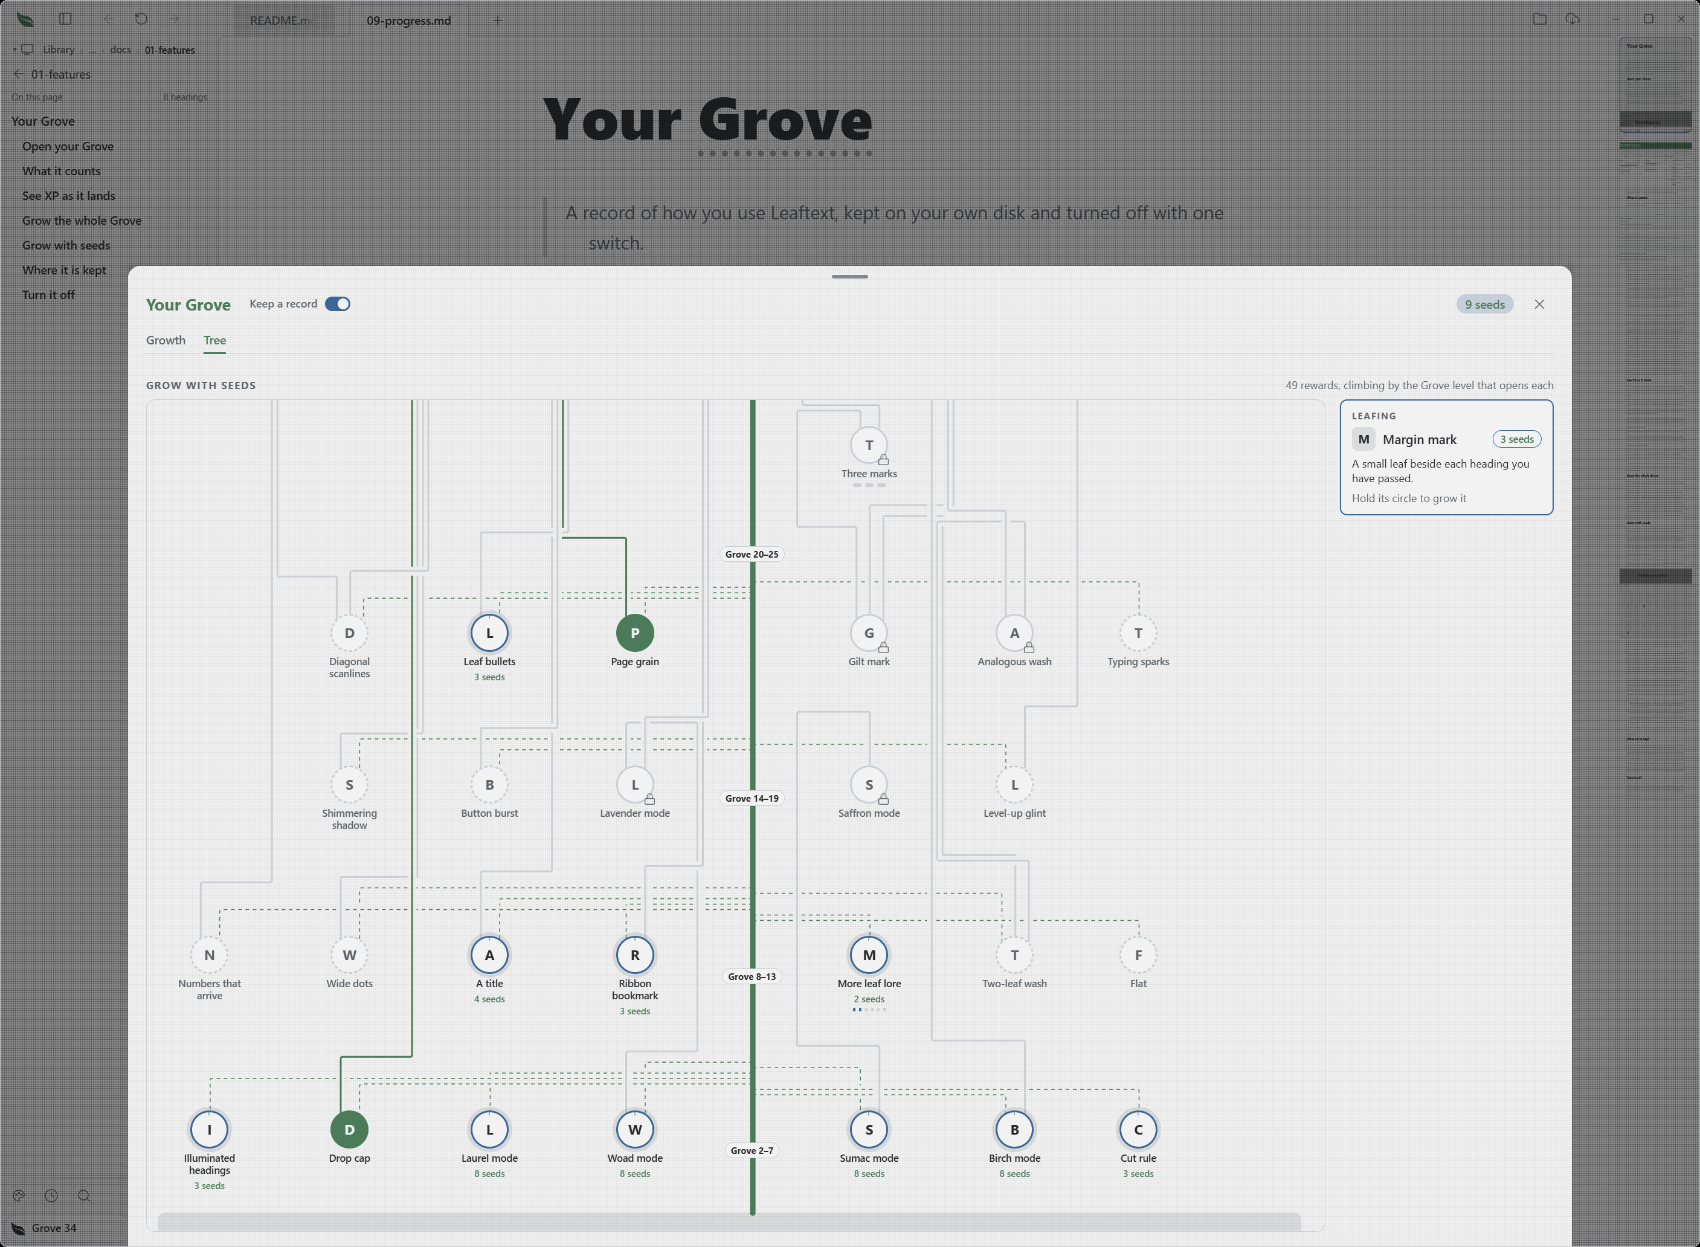
Task: Select the Ribbon bookmark circle node
Action: (x=635, y=955)
